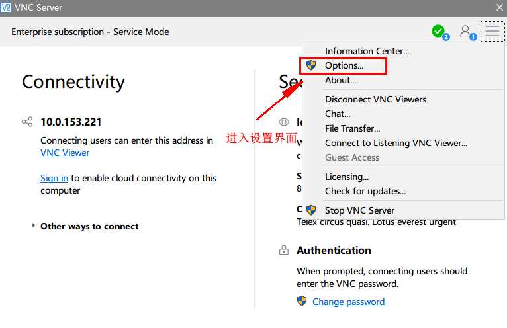The width and height of the screenshot is (507, 328).
Task: Click the Sign in link
Action: click(x=54, y=178)
